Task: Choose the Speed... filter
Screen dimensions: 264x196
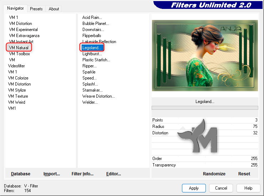Action: click(90, 78)
